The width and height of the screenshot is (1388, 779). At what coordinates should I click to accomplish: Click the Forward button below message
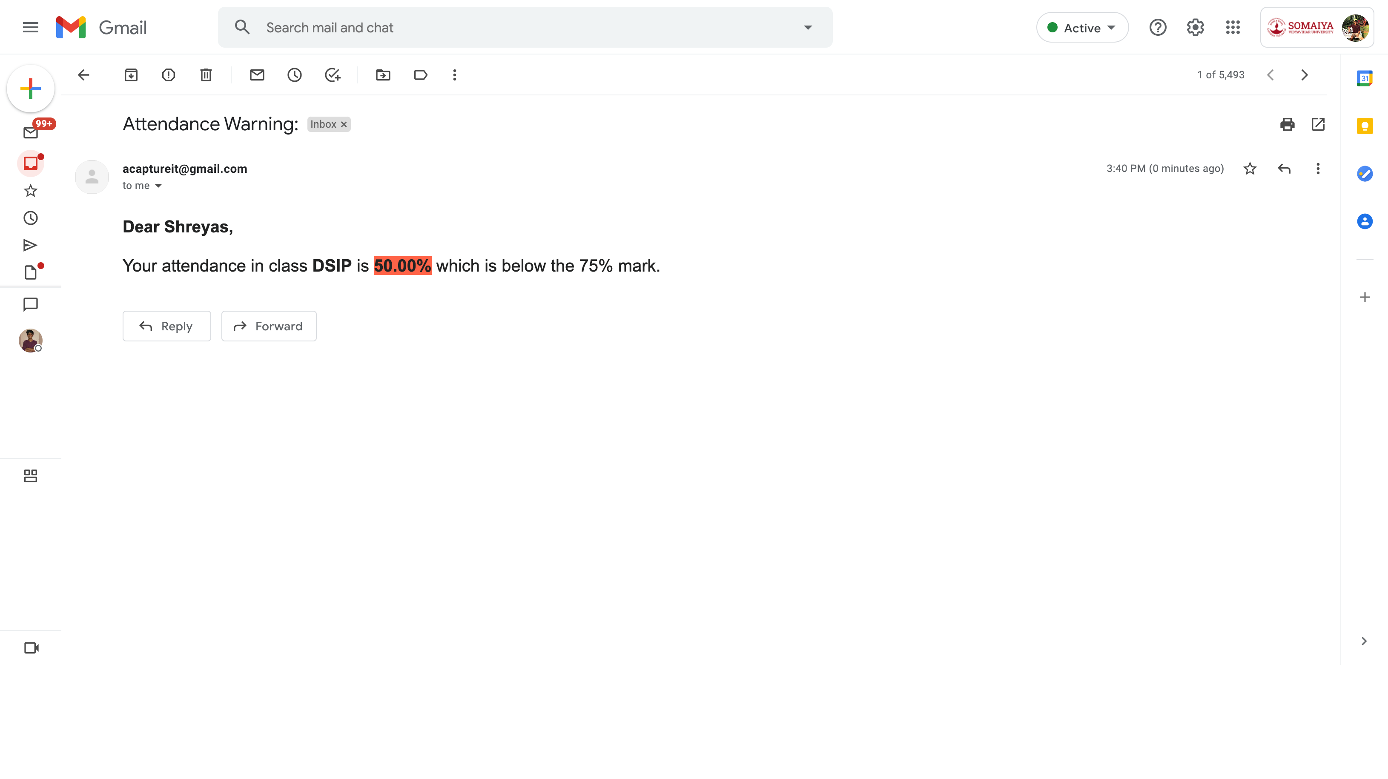pyautogui.click(x=269, y=326)
